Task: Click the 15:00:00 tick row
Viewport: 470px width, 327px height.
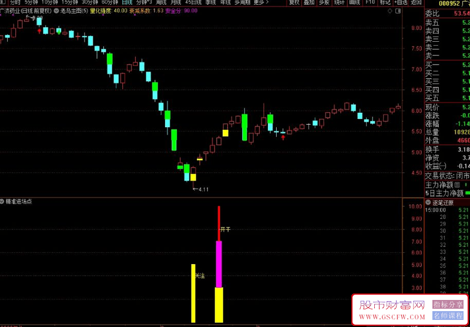Action: 448,210
